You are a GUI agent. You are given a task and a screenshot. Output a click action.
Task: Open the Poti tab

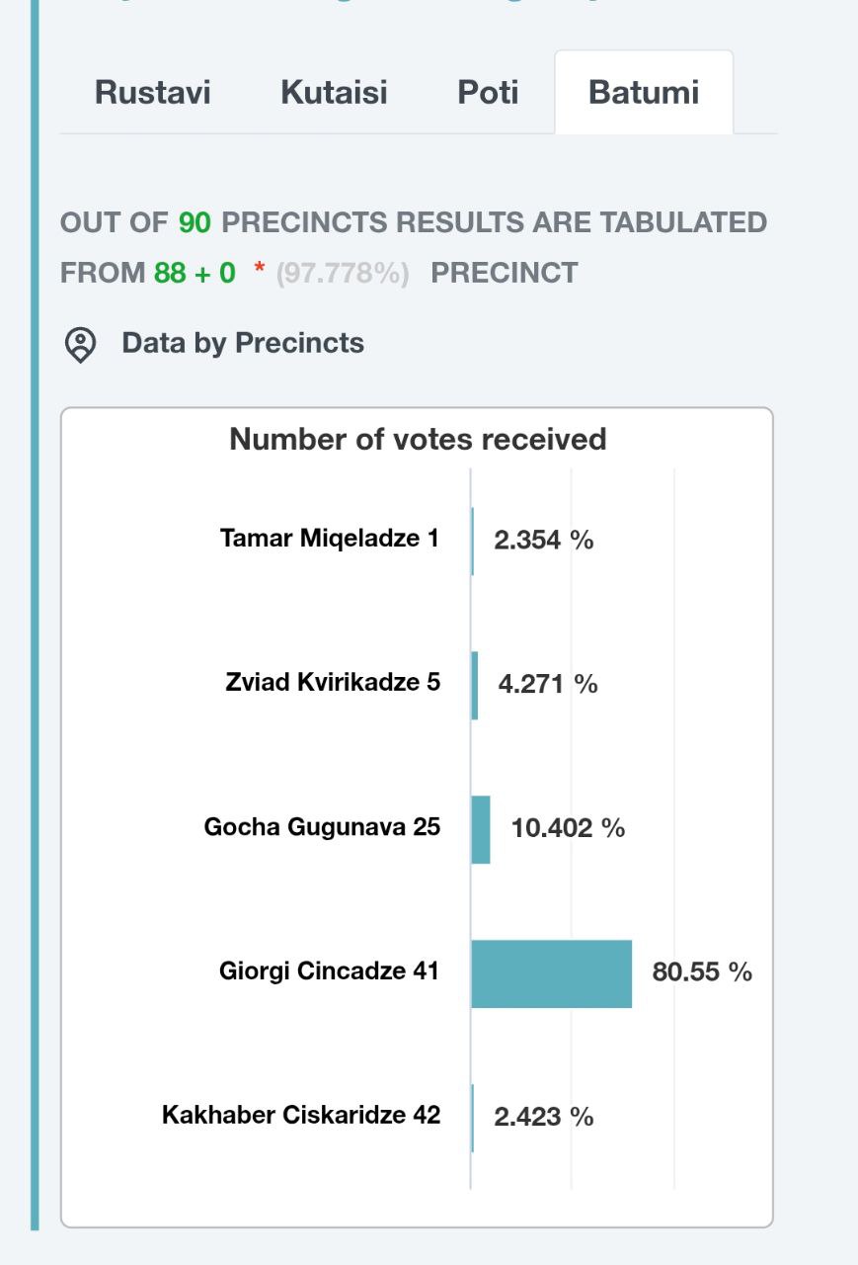pyautogui.click(x=488, y=92)
